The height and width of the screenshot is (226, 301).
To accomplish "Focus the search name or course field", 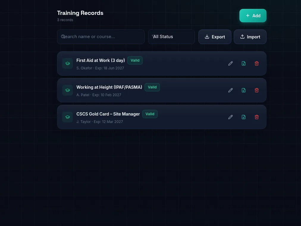I will click(101, 37).
